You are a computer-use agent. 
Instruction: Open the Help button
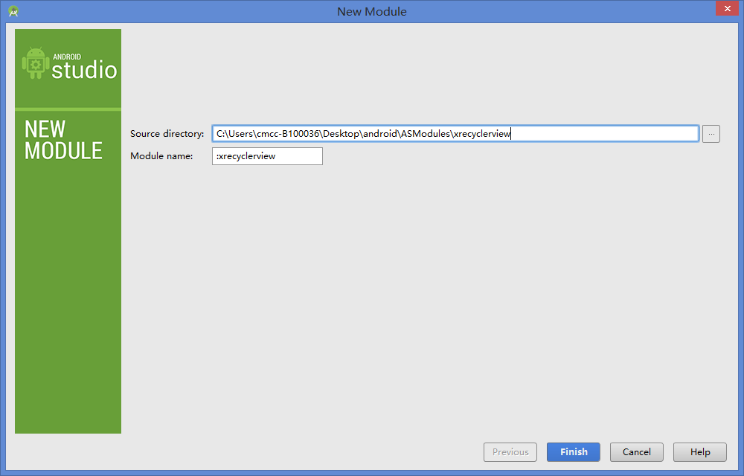tap(700, 451)
